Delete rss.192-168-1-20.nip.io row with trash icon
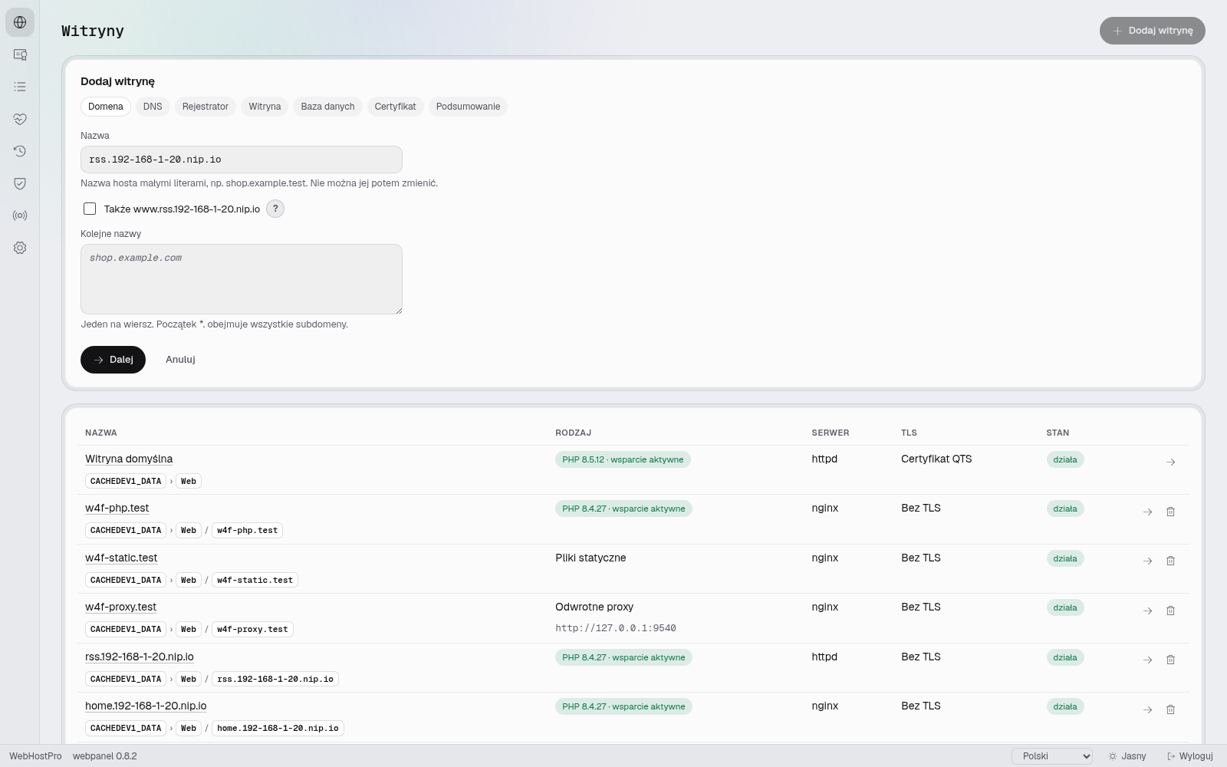Viewport: 1227px width, 767px height. pyautogui.click(x=1170, y=660)
